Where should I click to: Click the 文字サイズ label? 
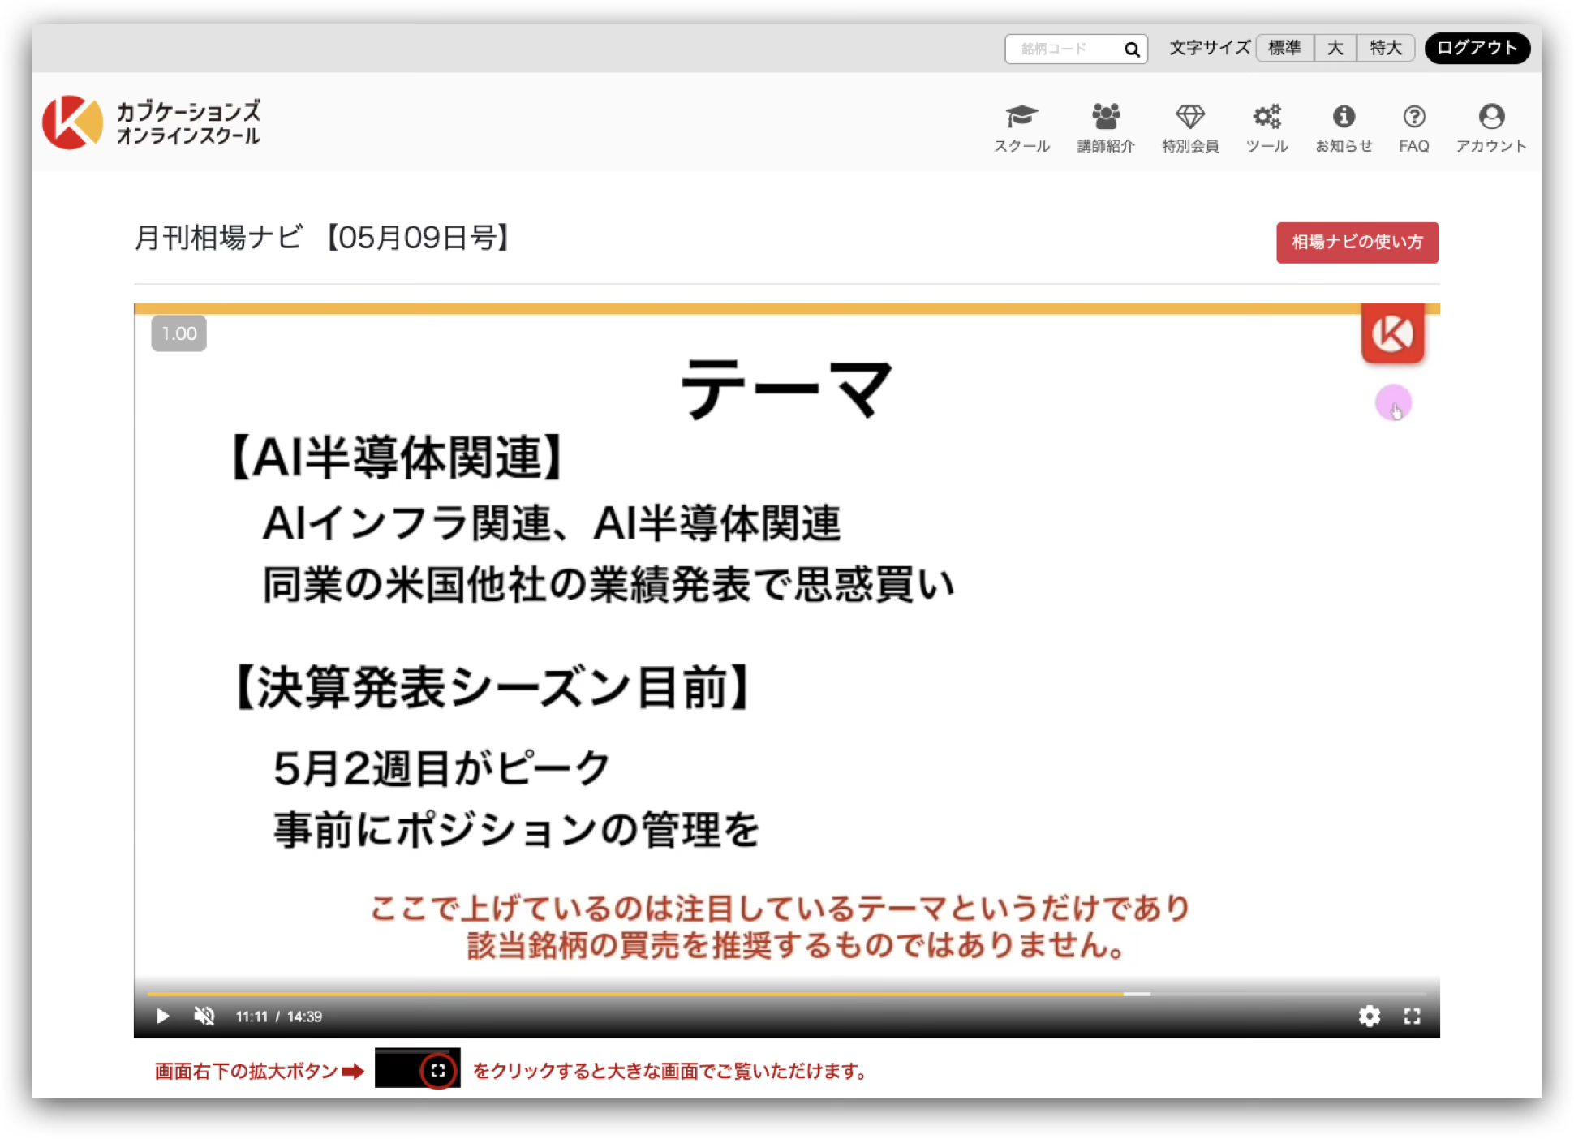(1209, 48)
